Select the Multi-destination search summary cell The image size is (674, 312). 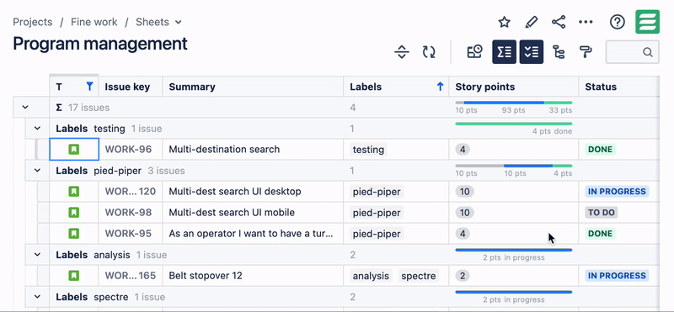253,150
